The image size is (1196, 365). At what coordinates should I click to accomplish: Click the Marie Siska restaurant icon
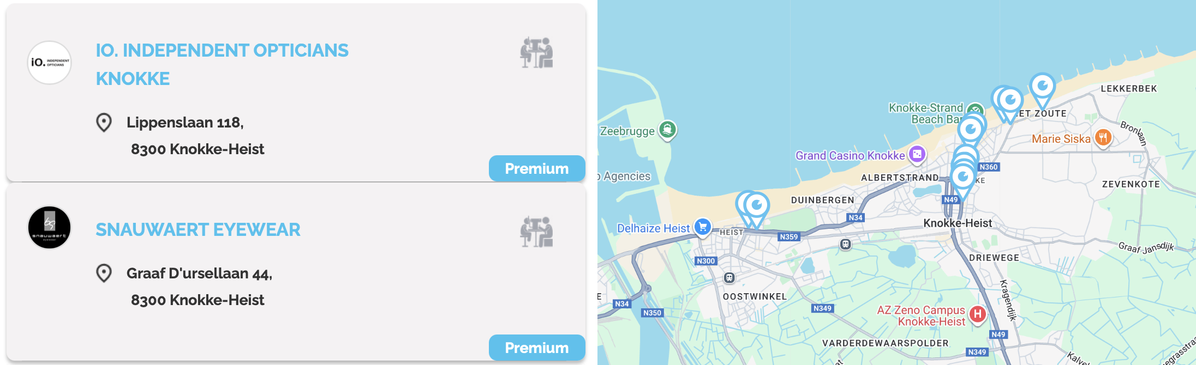click(1103, 138)
